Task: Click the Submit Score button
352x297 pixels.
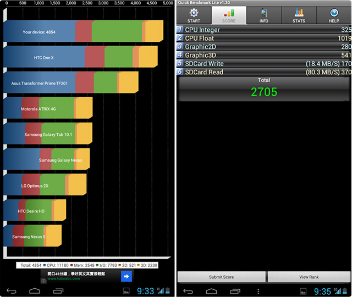Action: [221, 277]
